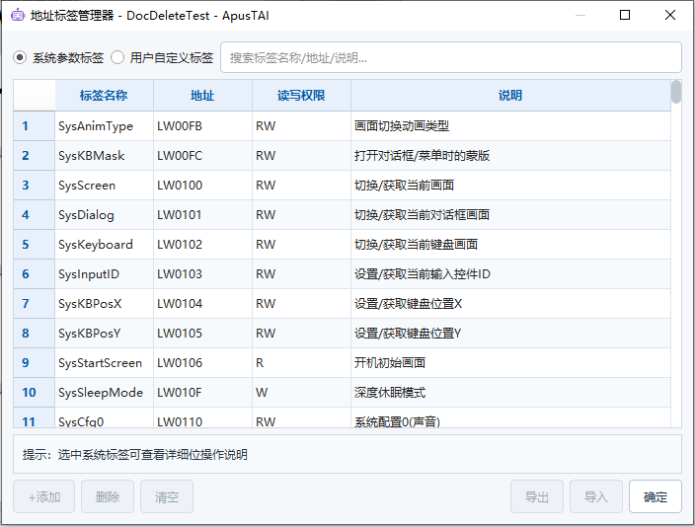The width and height of the screenshot is (695, 527).
Task: Click the 深度休眠模式 description cell
Action: click(x=510, y=392)
